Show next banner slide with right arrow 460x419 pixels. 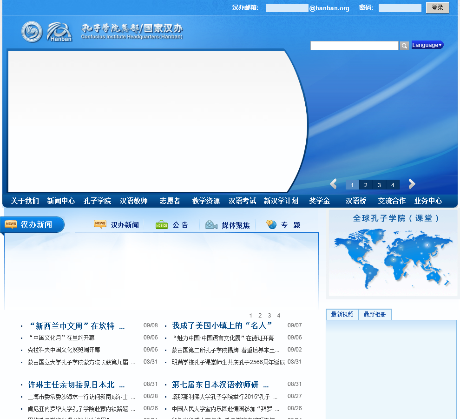[x=412, y=184]
